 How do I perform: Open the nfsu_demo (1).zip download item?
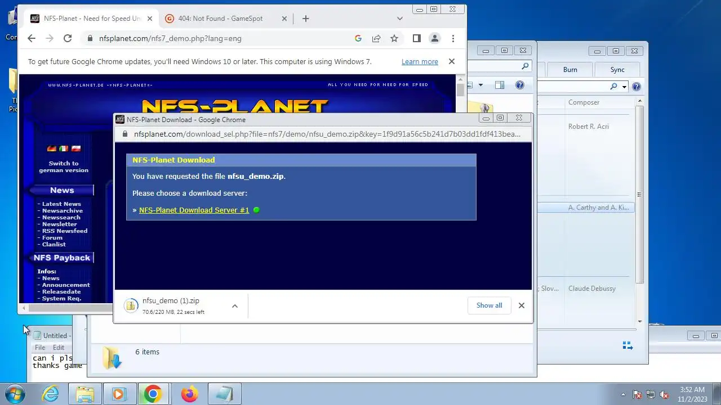click(175, 305)
